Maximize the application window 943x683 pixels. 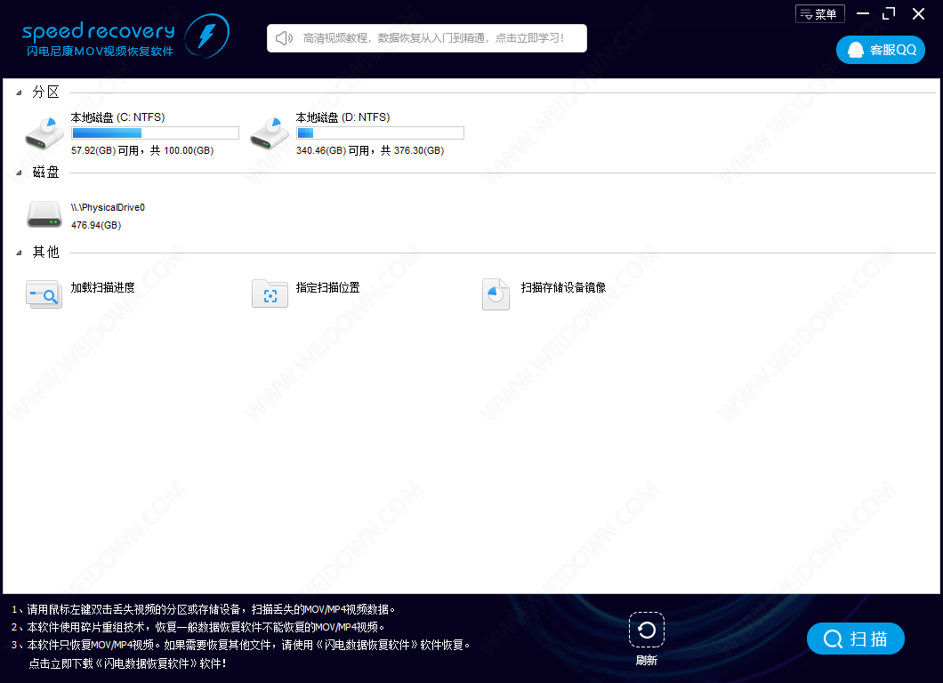[x=889, y=13]
